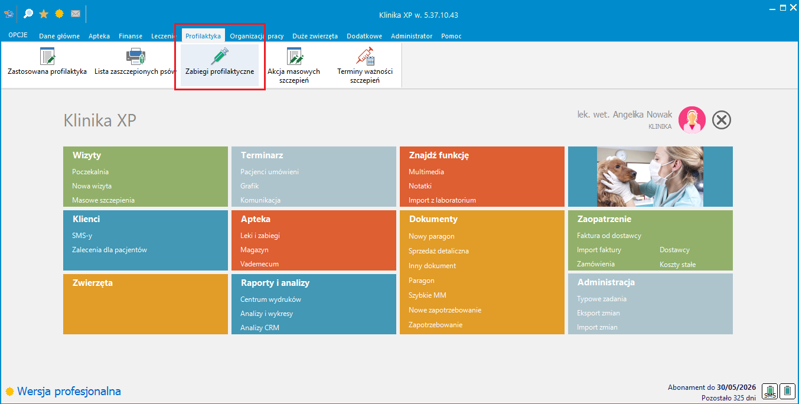799x404 pixels.
Task: Open Grafik link in Terminarz
Action: point(250,186)
